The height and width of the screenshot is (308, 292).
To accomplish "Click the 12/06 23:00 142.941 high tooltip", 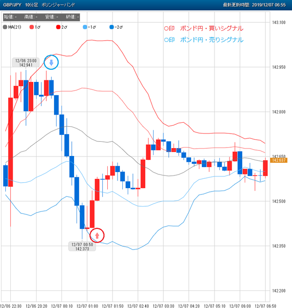I will [26, 62].
